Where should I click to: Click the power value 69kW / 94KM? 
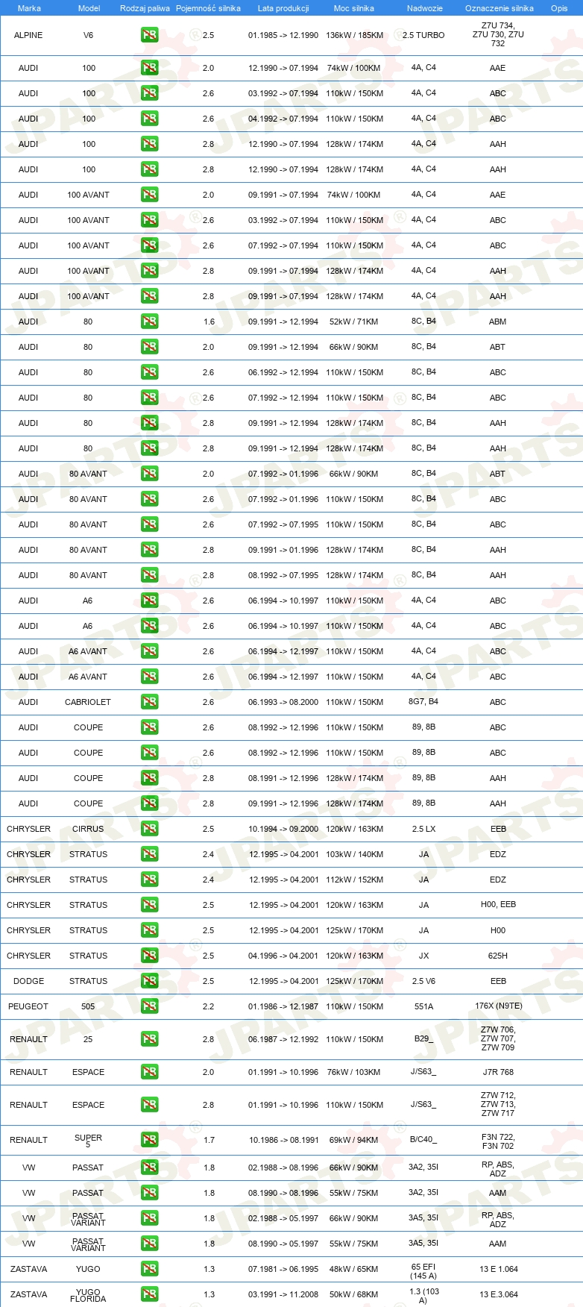coord(354,1140)
